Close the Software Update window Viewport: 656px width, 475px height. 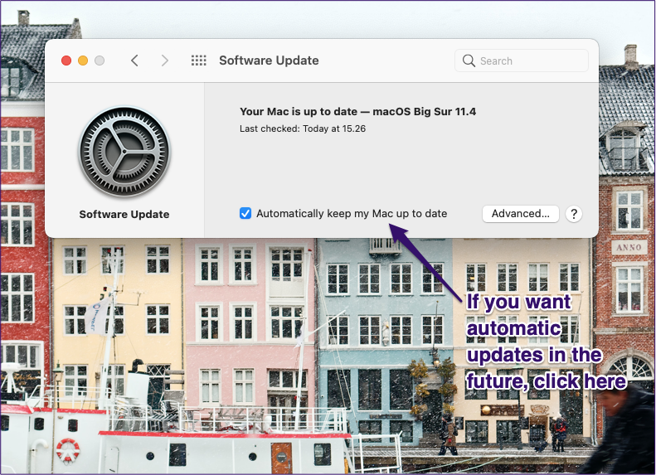coord(66,61)
